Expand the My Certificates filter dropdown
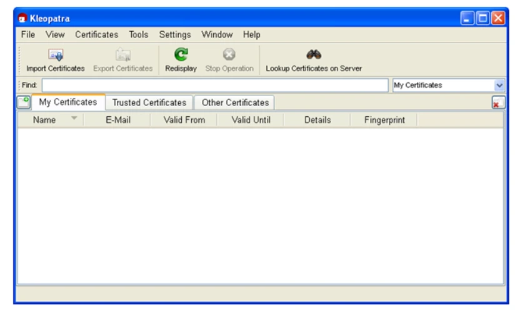Screen dimensions: 520x313 tap(499, 85)
